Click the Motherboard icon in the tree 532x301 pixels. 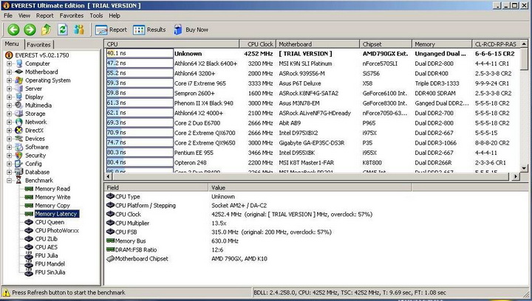(19, 72)
